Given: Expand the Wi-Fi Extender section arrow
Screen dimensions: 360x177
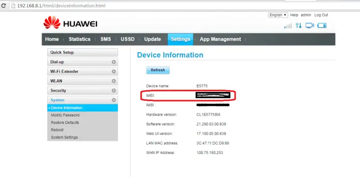Looking at the screenshot, I should click(x=114, y=72).
